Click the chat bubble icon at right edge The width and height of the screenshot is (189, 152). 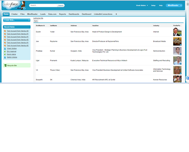coord(187,78)
